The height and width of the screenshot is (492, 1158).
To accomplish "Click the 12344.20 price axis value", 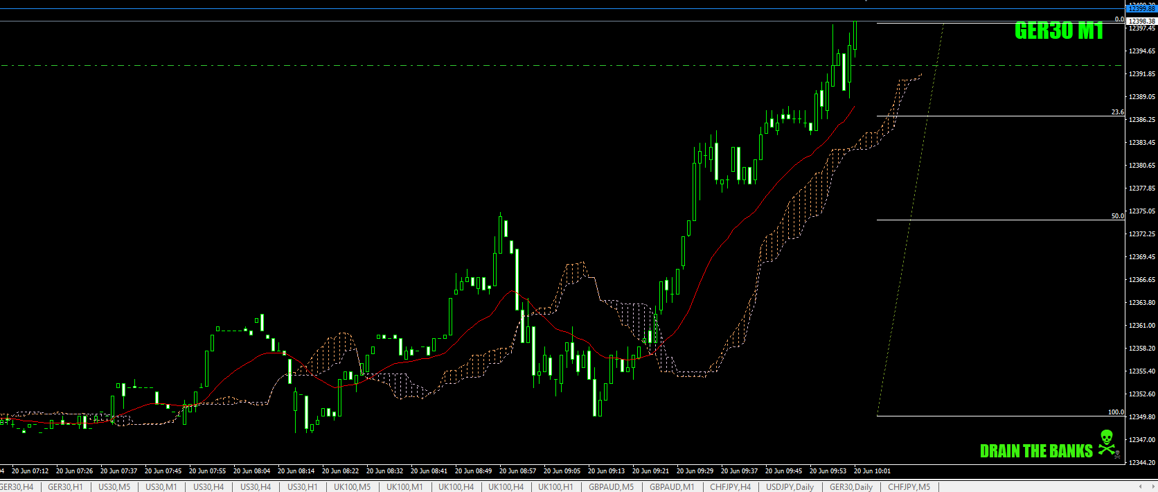I will [1142, 463].
